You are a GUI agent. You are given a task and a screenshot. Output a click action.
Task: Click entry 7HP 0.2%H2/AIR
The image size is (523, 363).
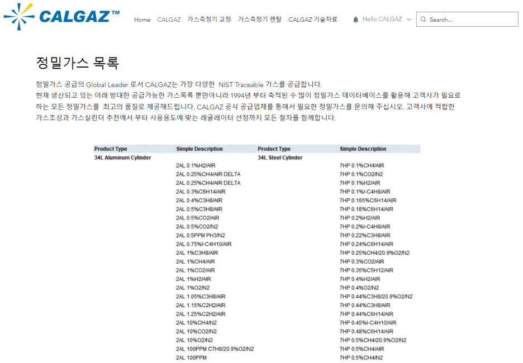[x=360, y=218]
